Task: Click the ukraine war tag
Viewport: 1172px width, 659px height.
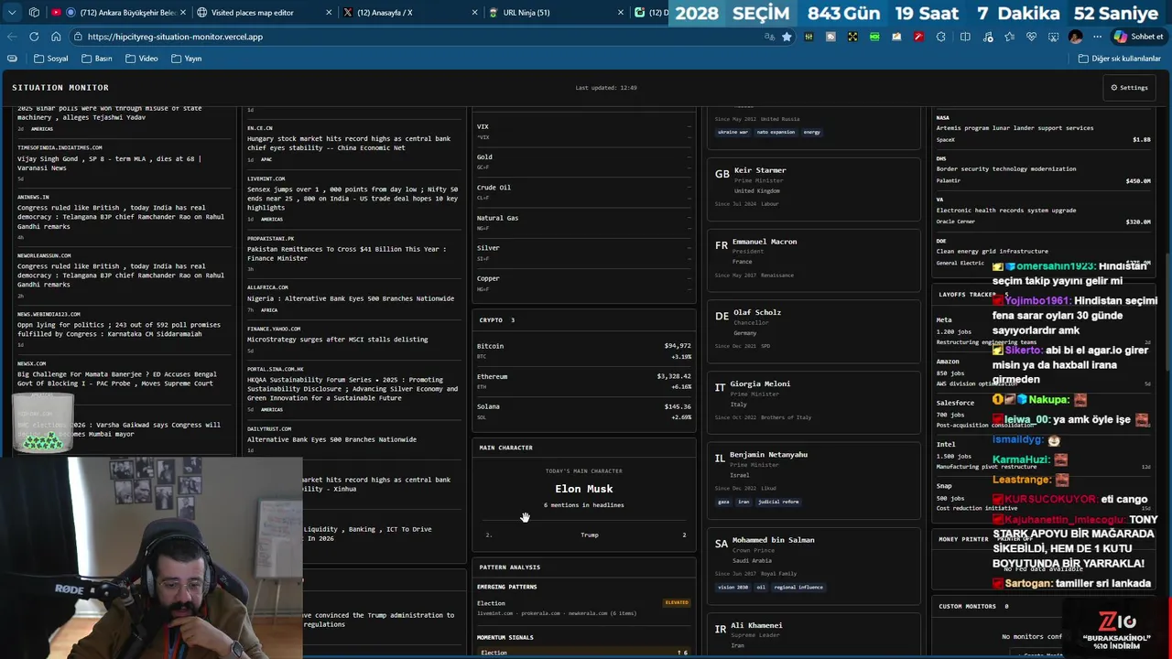Action: point(732,132)
